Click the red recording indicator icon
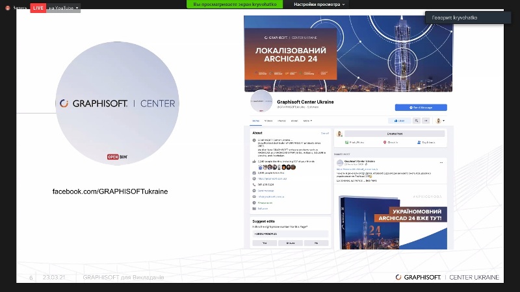The width and height of the screenshot is (520, 292). (x=8, y=8)
